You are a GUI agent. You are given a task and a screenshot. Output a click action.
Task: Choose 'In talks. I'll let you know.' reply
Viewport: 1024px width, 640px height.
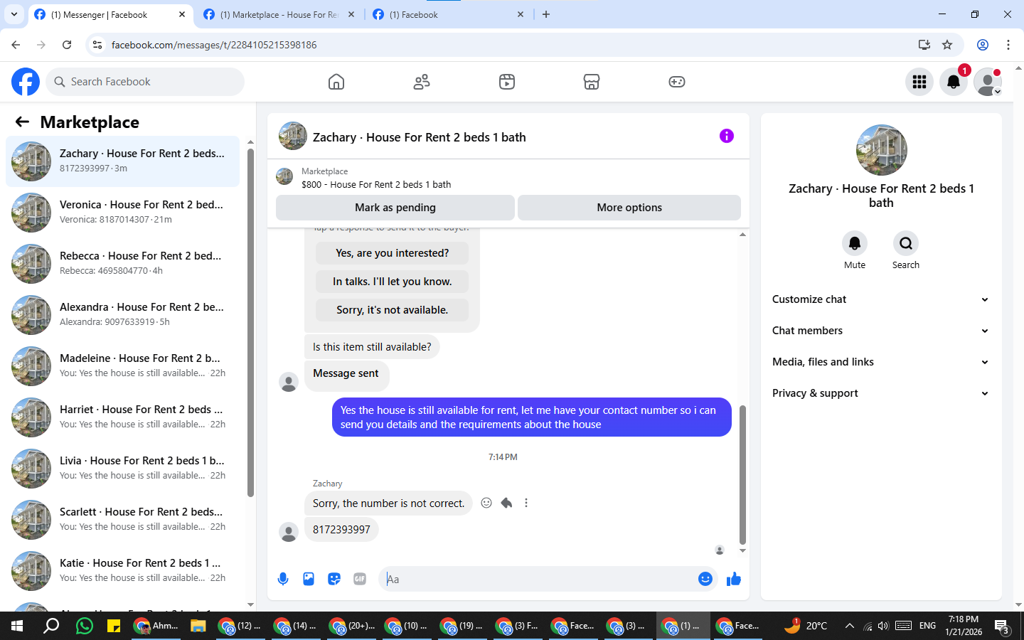pos(392,282)
